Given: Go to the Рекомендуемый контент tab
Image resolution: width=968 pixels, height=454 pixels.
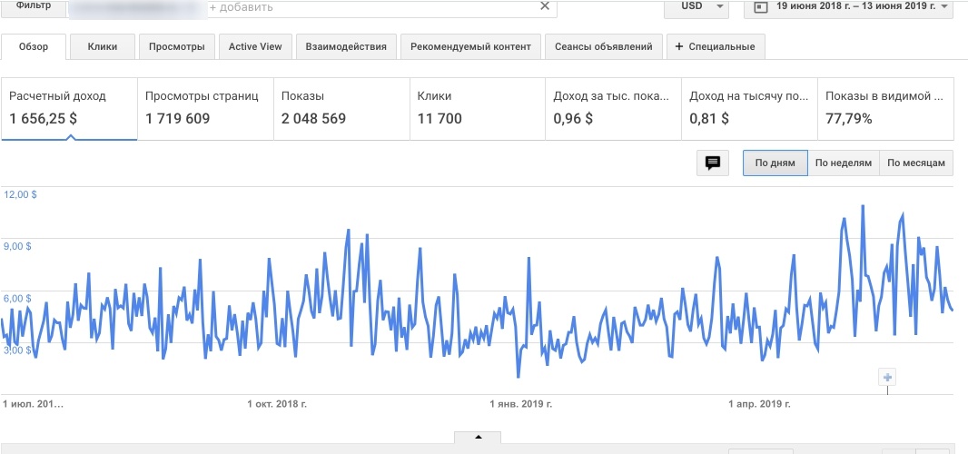Looking at the screenshot, I should click(471, 46).
